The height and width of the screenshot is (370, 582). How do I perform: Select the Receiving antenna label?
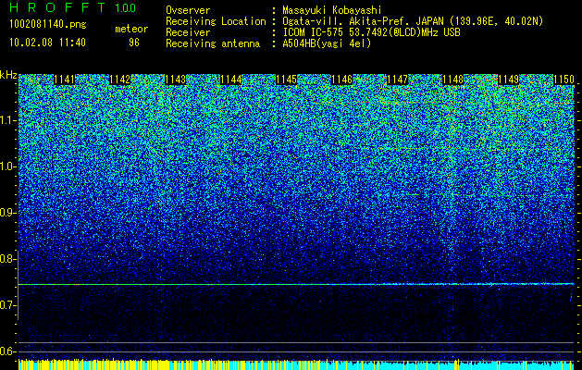[x=213, y=43]
